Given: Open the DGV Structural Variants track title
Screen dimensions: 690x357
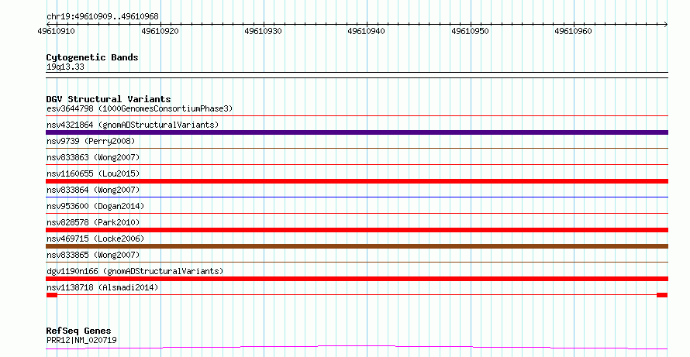Looking at the screenshot, I should pos(109,99).
